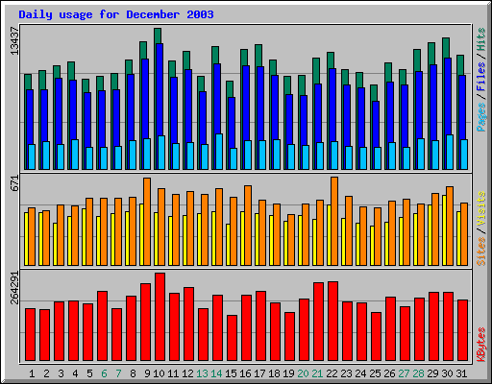
Task: Click the 'Files' legend label
Action: pos(481,77)
